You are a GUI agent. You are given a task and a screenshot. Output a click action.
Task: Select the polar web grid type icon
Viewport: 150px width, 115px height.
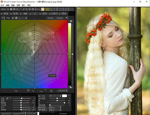click(x=16, y=18)
